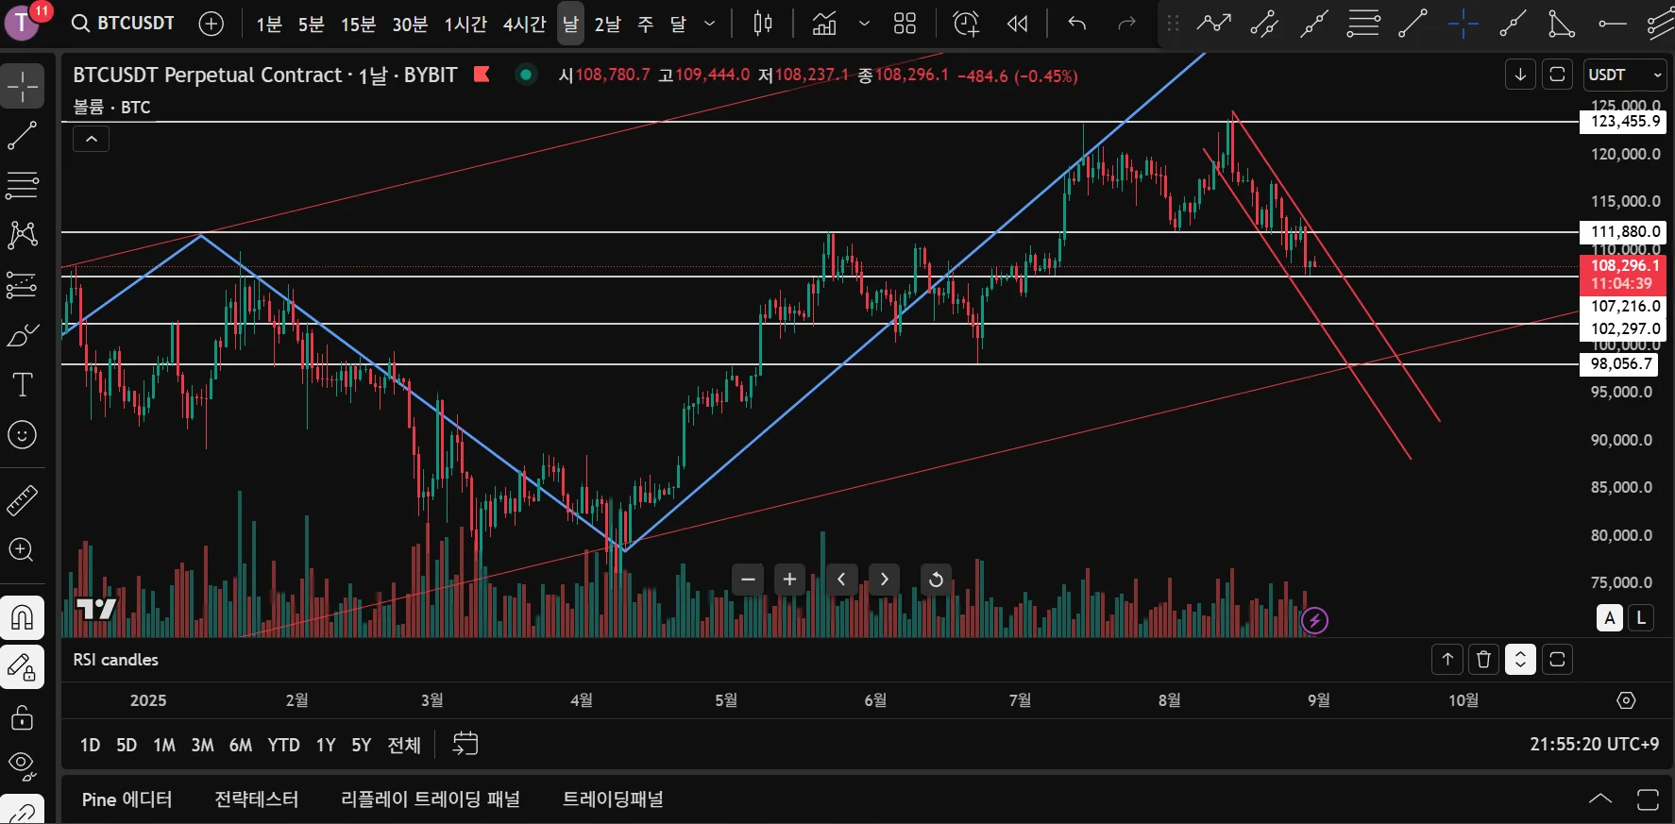Click the add symbol plus icon
This screenshot has width=1675, height=824.
pos(211,24)
